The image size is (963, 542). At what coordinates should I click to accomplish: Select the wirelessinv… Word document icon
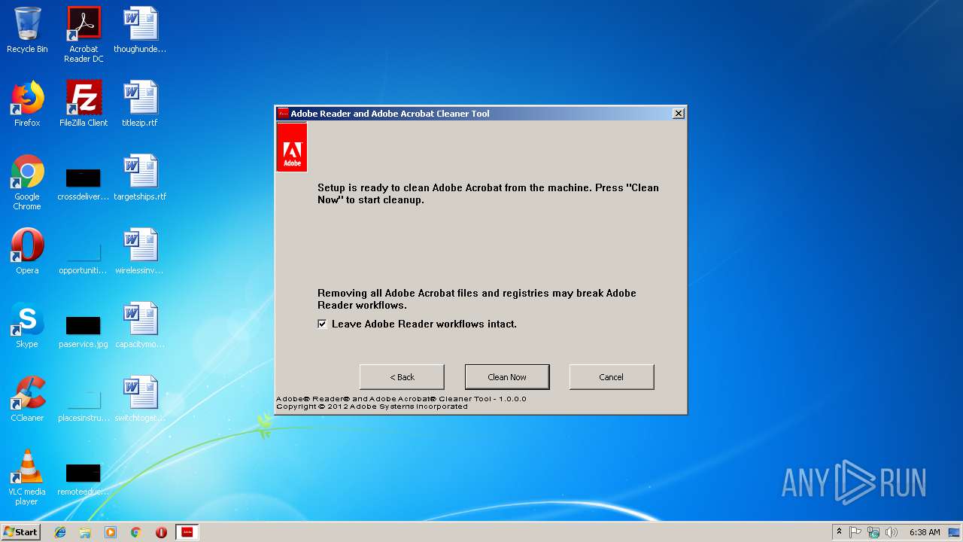coord(140,252)
